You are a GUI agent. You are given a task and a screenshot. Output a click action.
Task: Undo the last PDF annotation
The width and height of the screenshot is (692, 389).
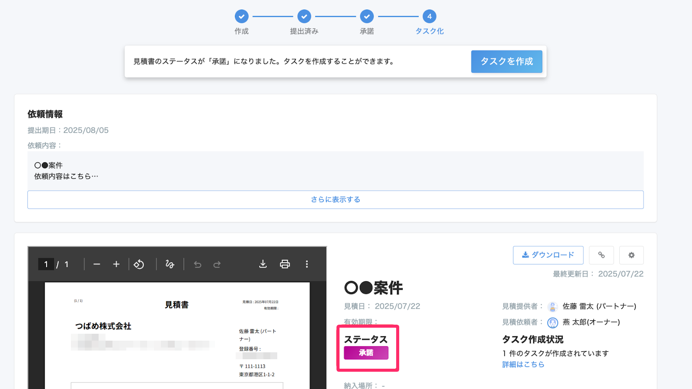click(x=198, y=264)
